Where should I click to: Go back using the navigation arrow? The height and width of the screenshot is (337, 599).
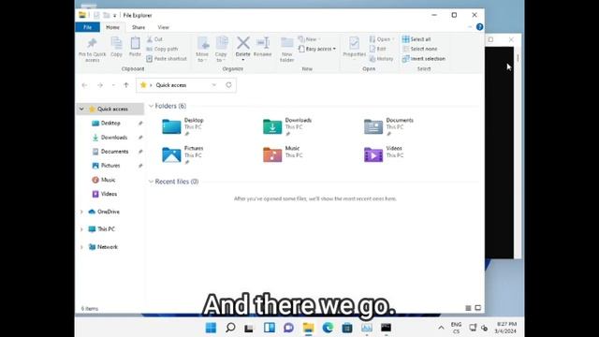[x=84, y=85]
